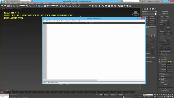Viewport: 174px width, 98px height.
Task: Open the Modify command panel tab
Action: click(145, 9)
